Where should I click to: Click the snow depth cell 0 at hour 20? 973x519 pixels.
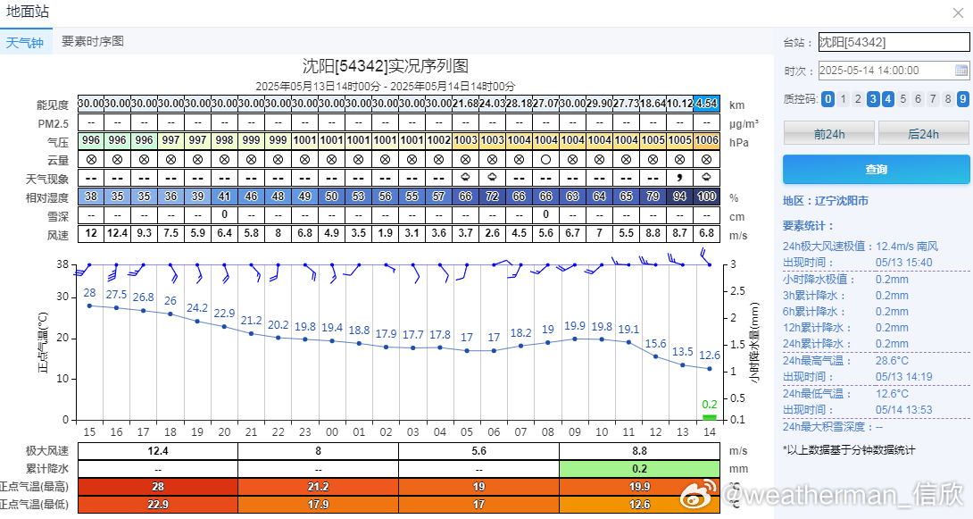(x=224, y=214)
